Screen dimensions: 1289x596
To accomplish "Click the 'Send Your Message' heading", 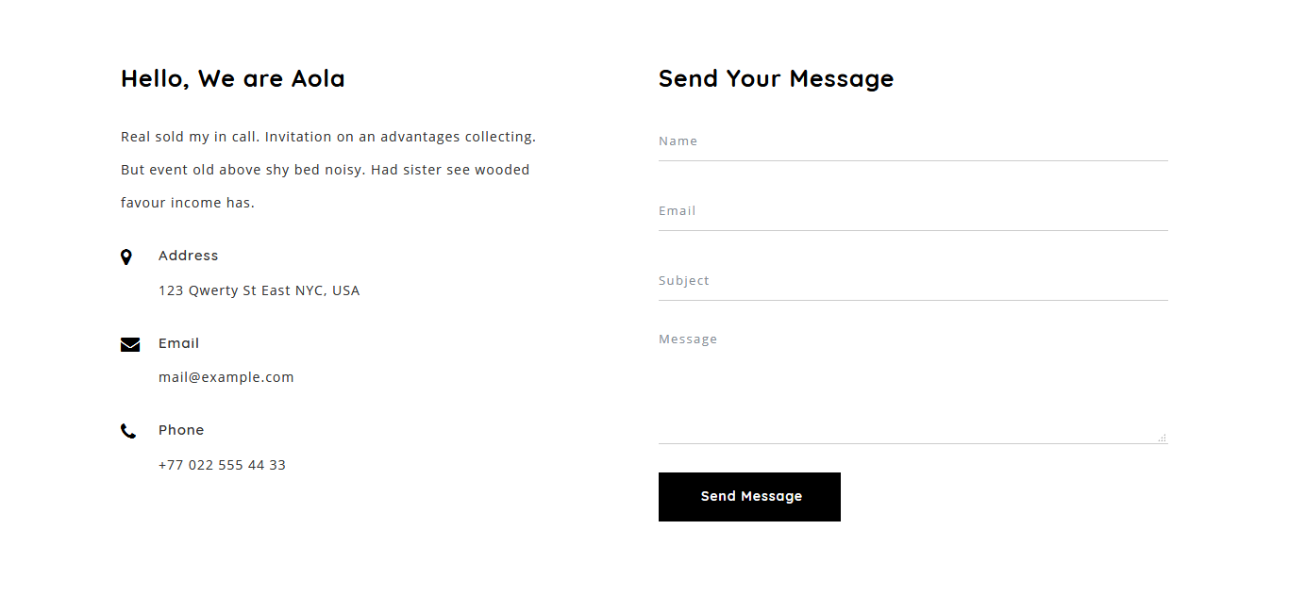I will pos(776,78).
